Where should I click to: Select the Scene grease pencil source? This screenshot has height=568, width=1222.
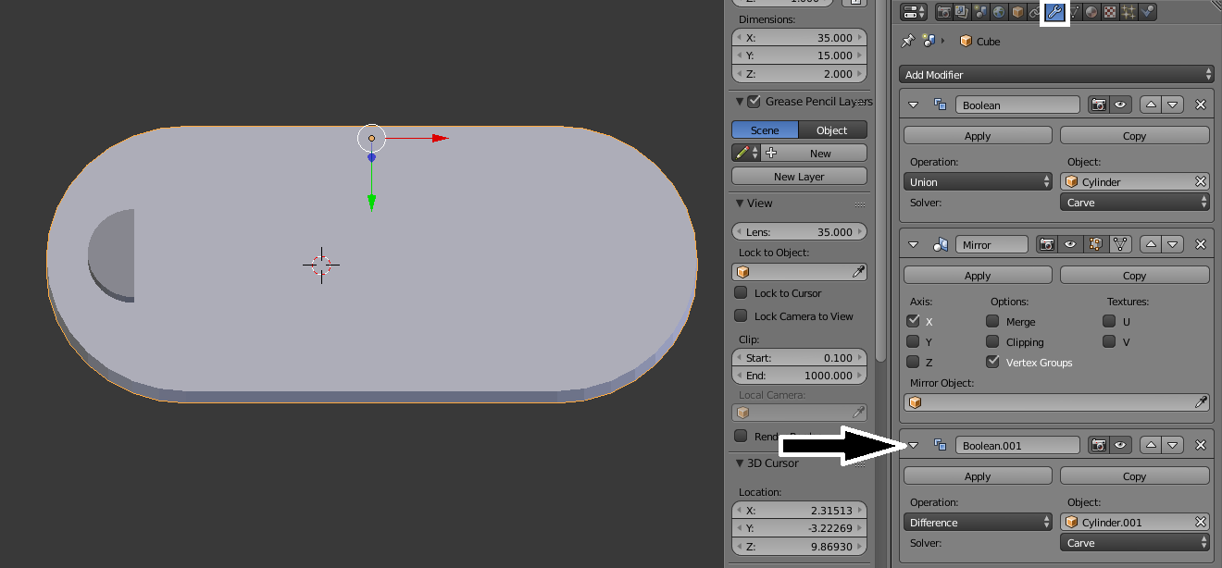tap(765, 130)
